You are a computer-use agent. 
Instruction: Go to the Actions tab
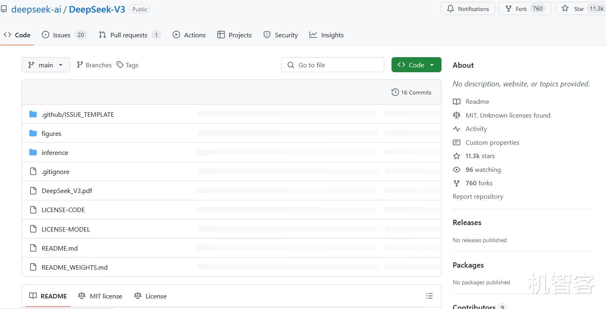click(x=189, y=35)
